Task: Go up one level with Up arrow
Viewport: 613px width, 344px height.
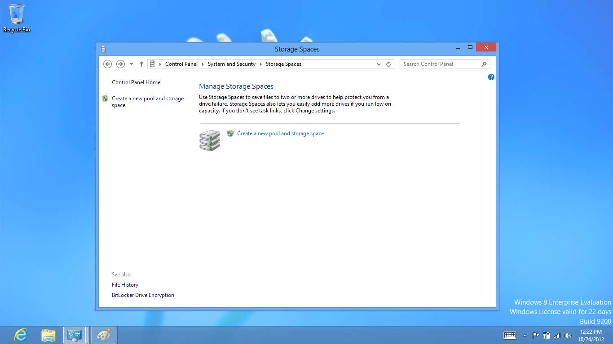Action: coord(141,64)
